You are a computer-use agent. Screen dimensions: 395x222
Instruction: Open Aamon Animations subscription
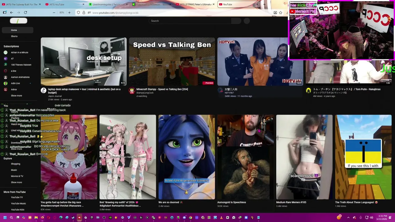point(17,77)
